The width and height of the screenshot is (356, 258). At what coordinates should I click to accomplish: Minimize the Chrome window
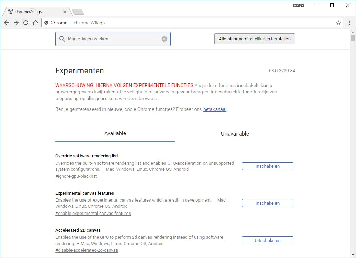pos(317,5)
